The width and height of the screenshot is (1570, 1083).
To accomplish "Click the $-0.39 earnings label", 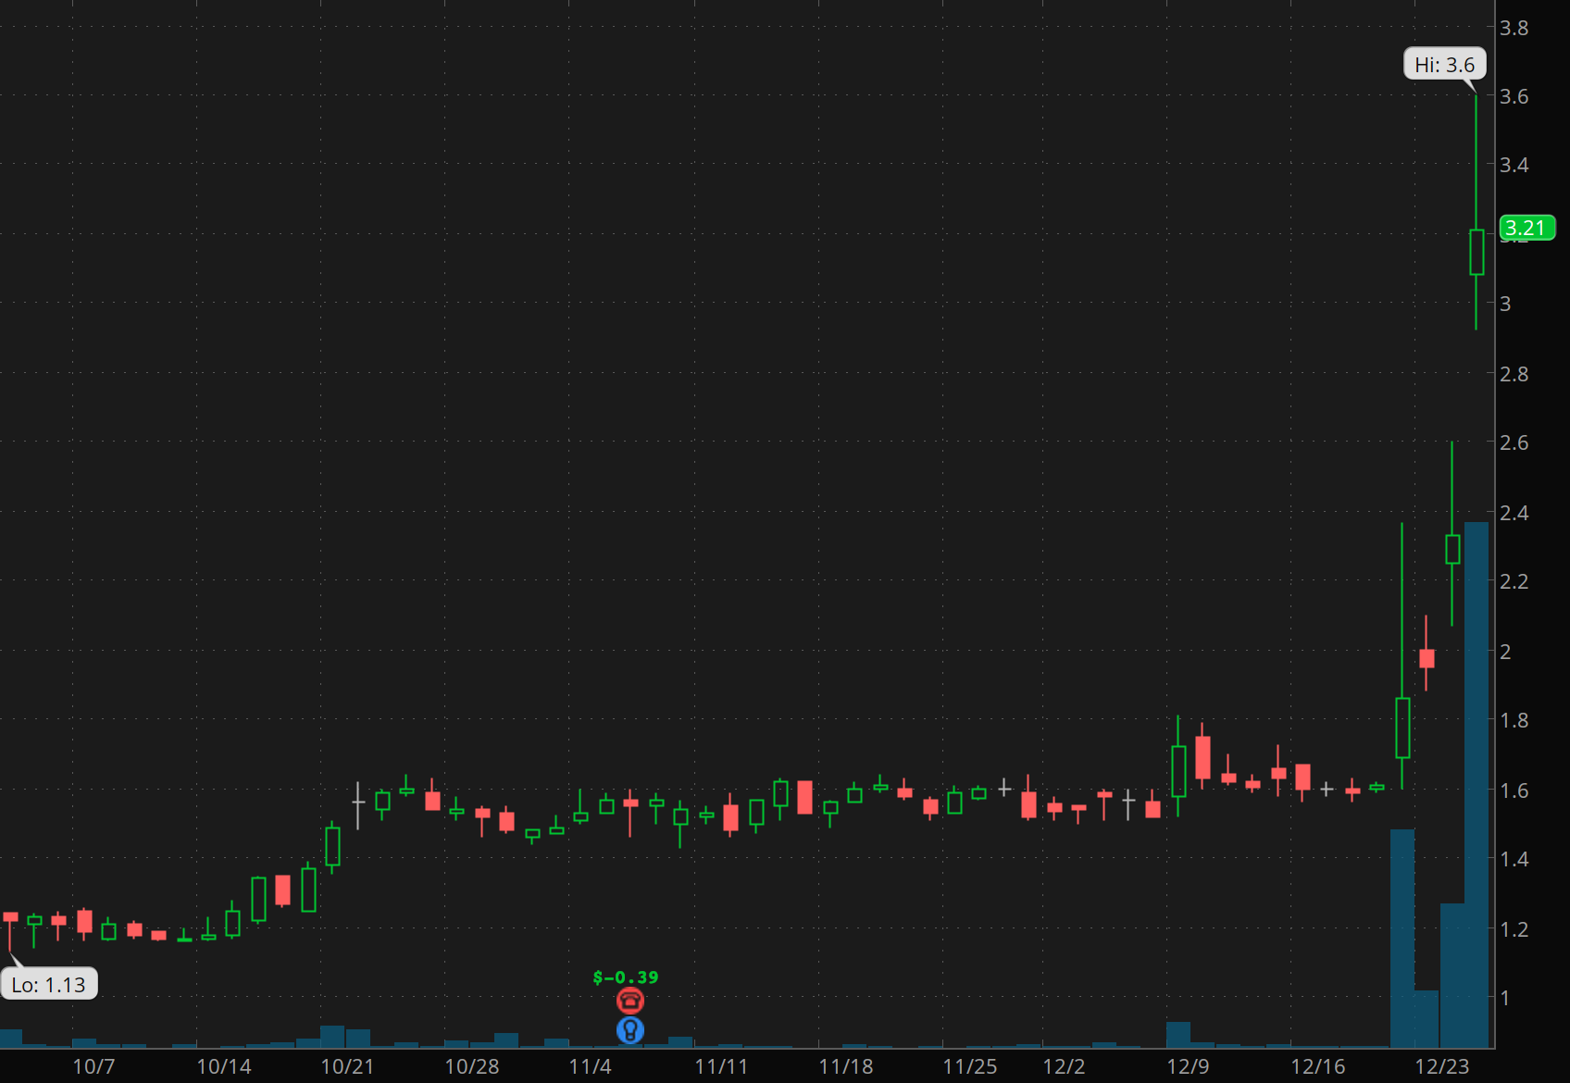I will [x=626, y=977].
